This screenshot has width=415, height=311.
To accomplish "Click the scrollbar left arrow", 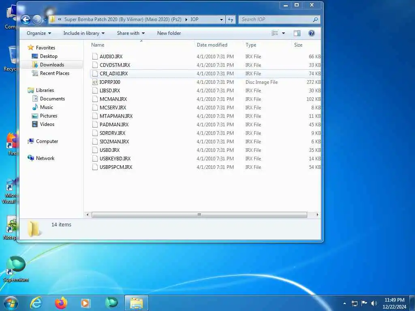I will point(88,215).
